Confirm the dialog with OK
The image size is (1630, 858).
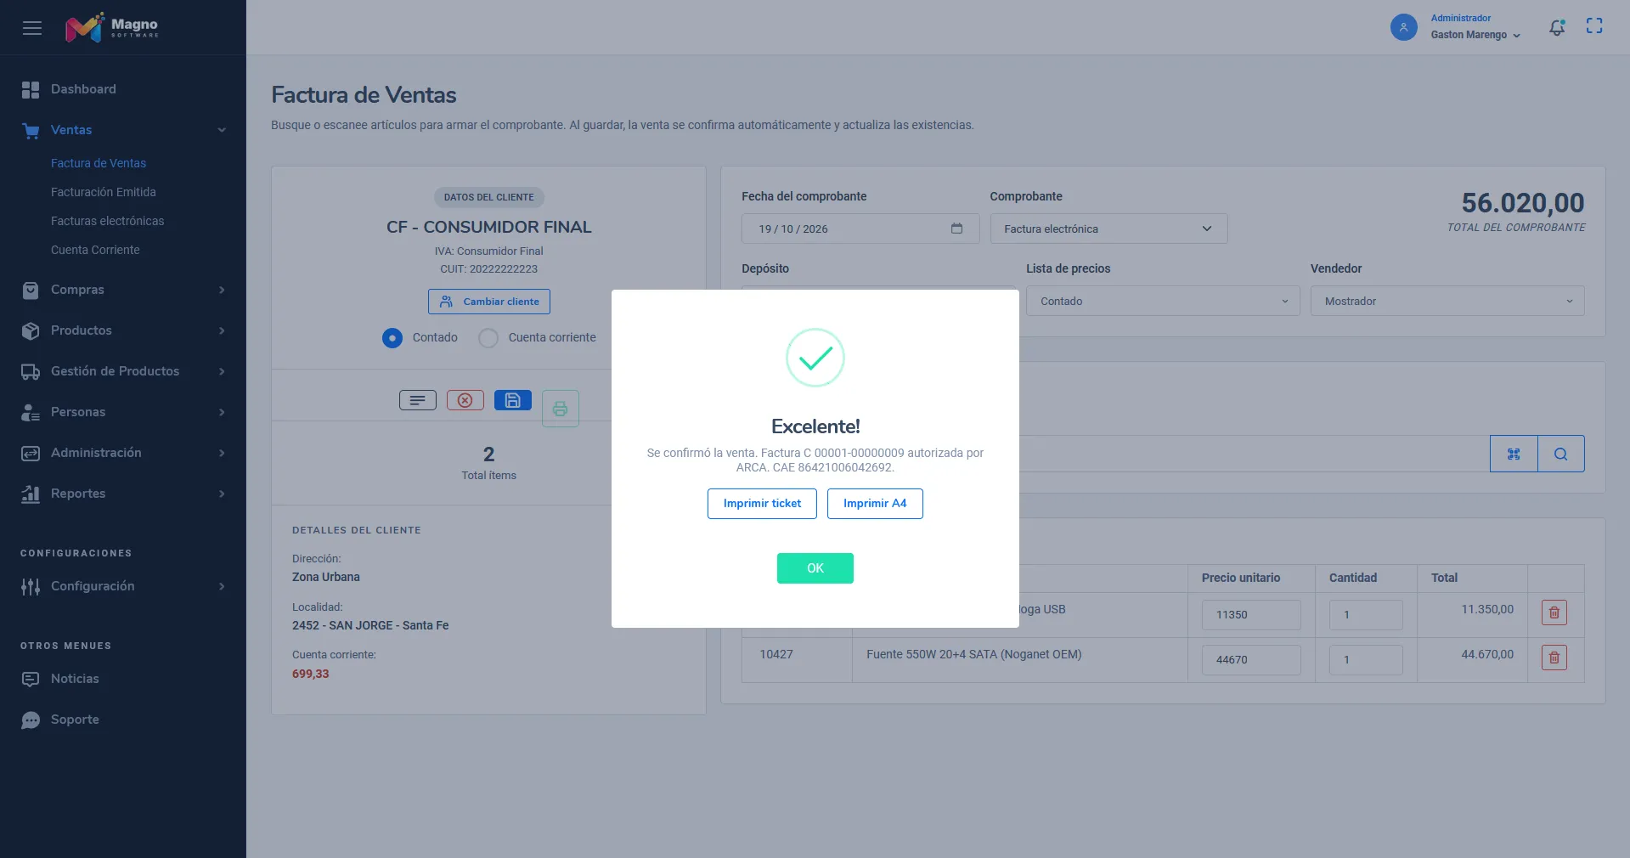(815, 568)
